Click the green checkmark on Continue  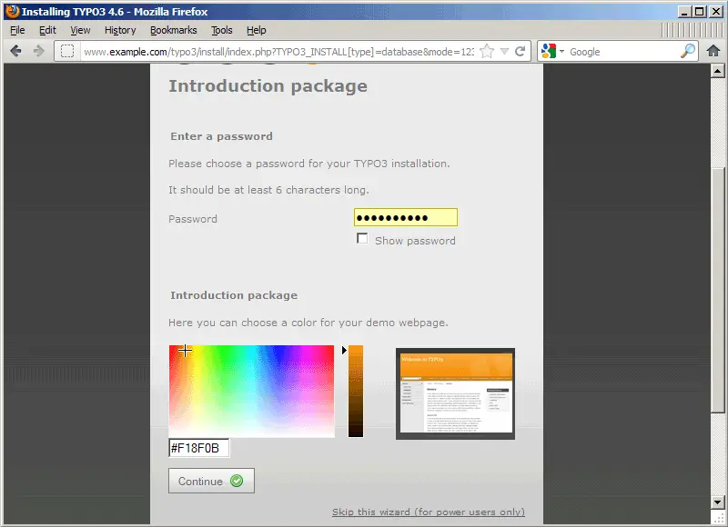click(x=237, y=481)
